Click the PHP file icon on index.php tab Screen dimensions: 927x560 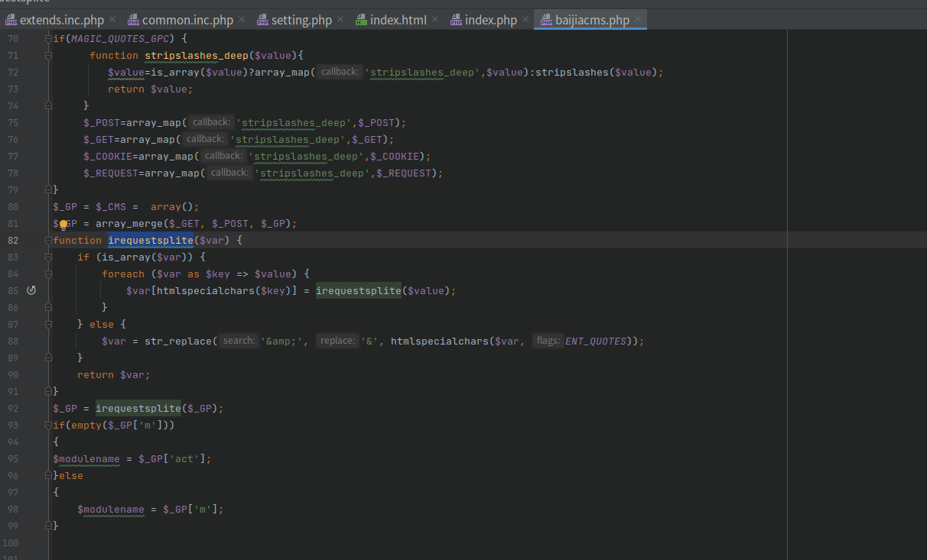pyautogui.click(x=457, y=21)
